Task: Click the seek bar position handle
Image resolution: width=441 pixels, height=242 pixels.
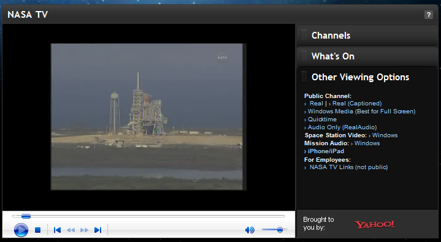Action: point(26,216)
